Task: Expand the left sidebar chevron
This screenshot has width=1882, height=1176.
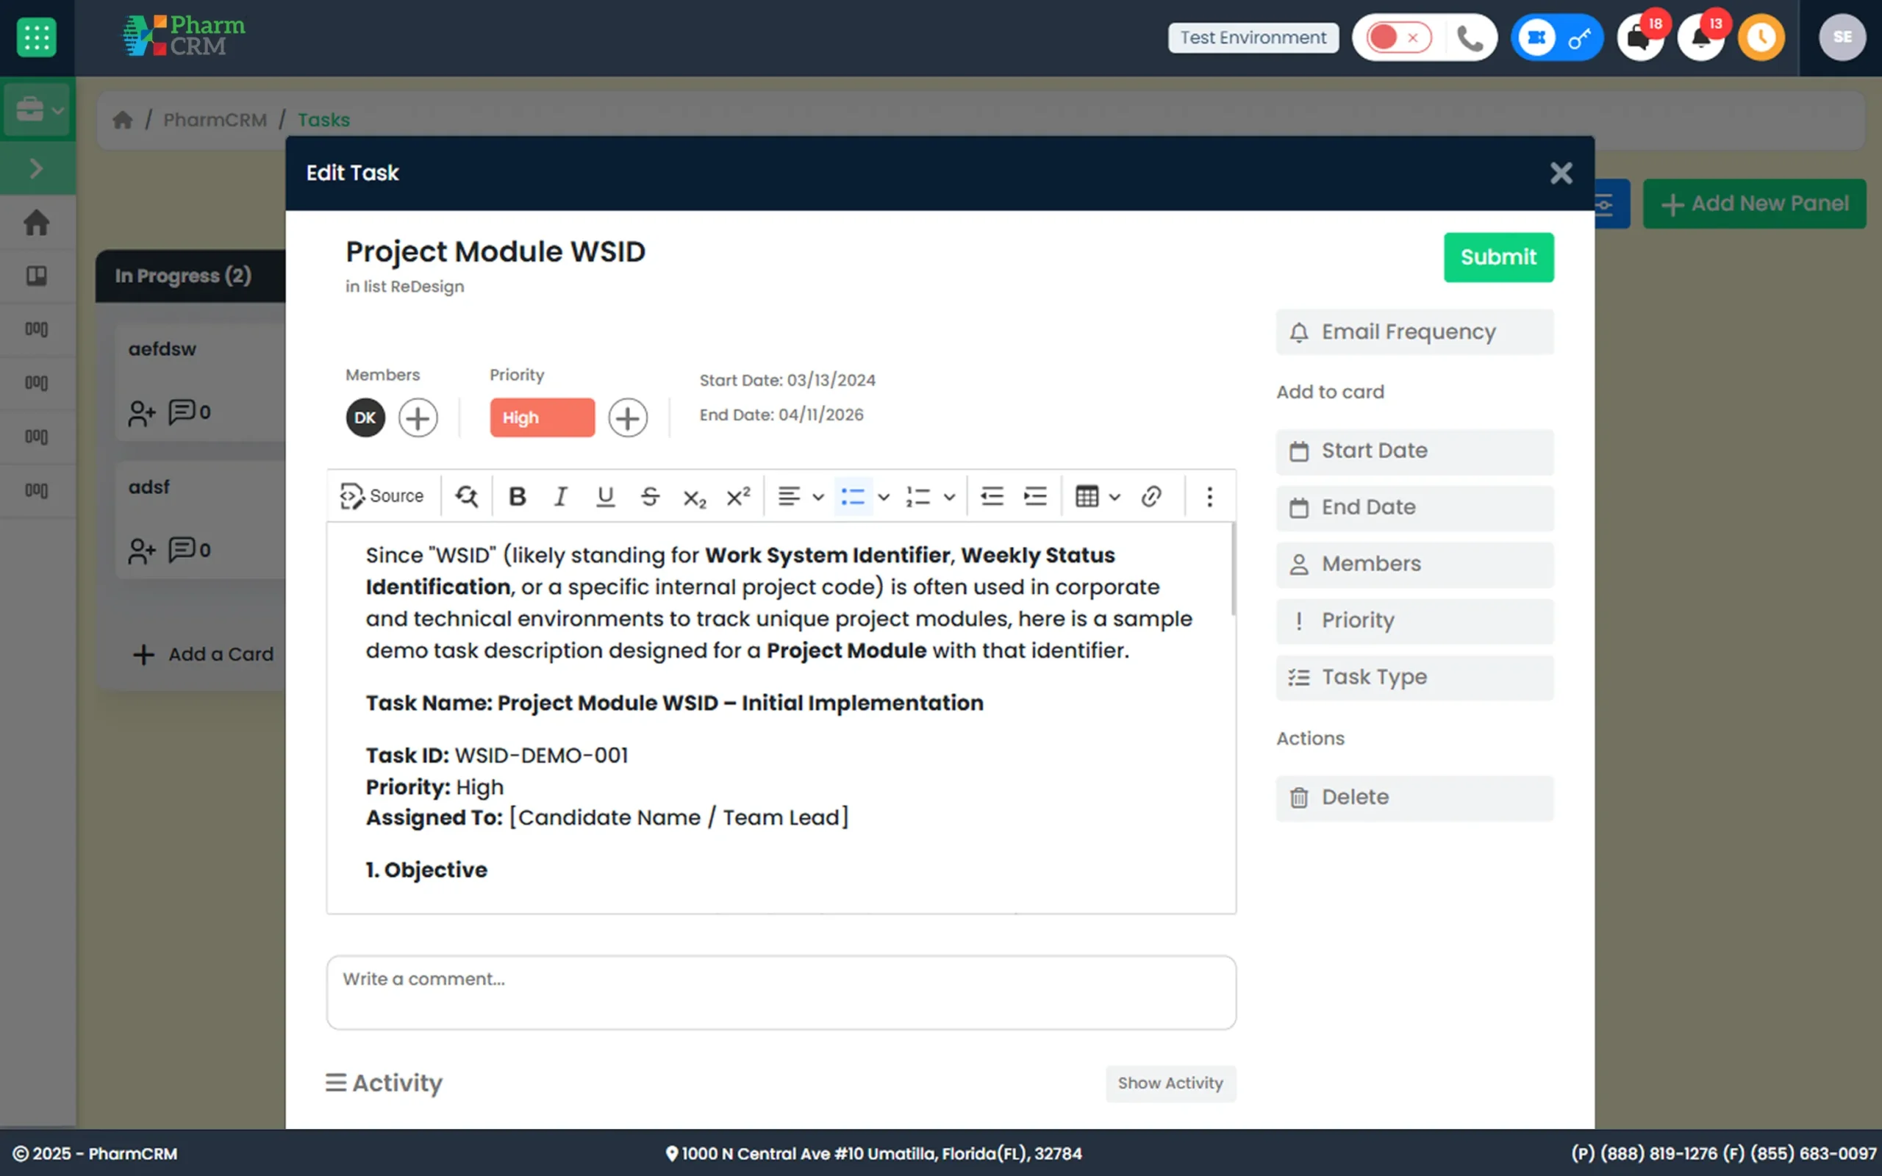Action: click(x=36, y=168)
